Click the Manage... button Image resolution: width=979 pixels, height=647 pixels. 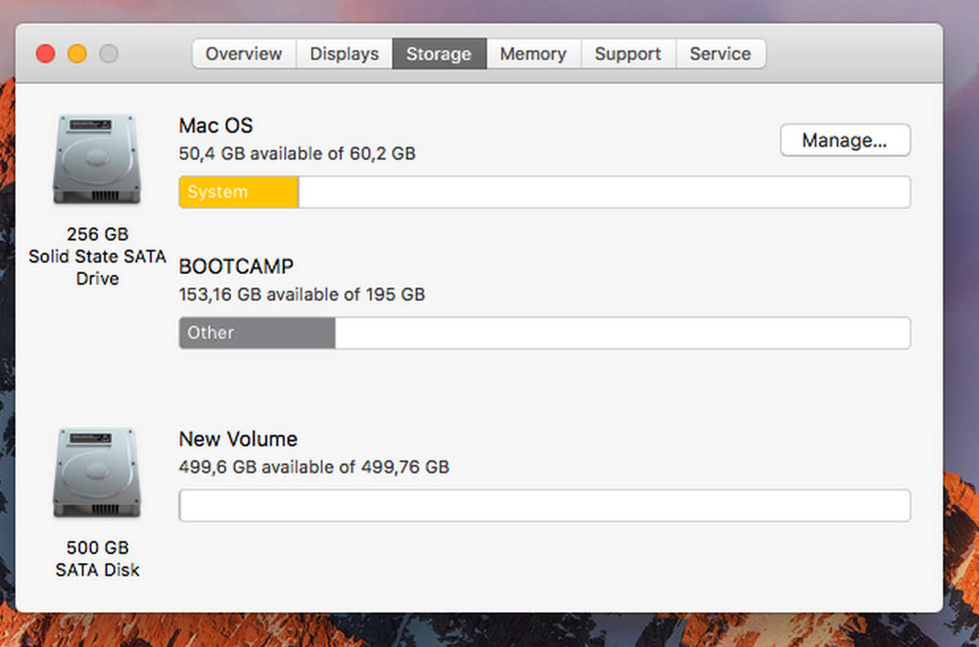(845, 140)
